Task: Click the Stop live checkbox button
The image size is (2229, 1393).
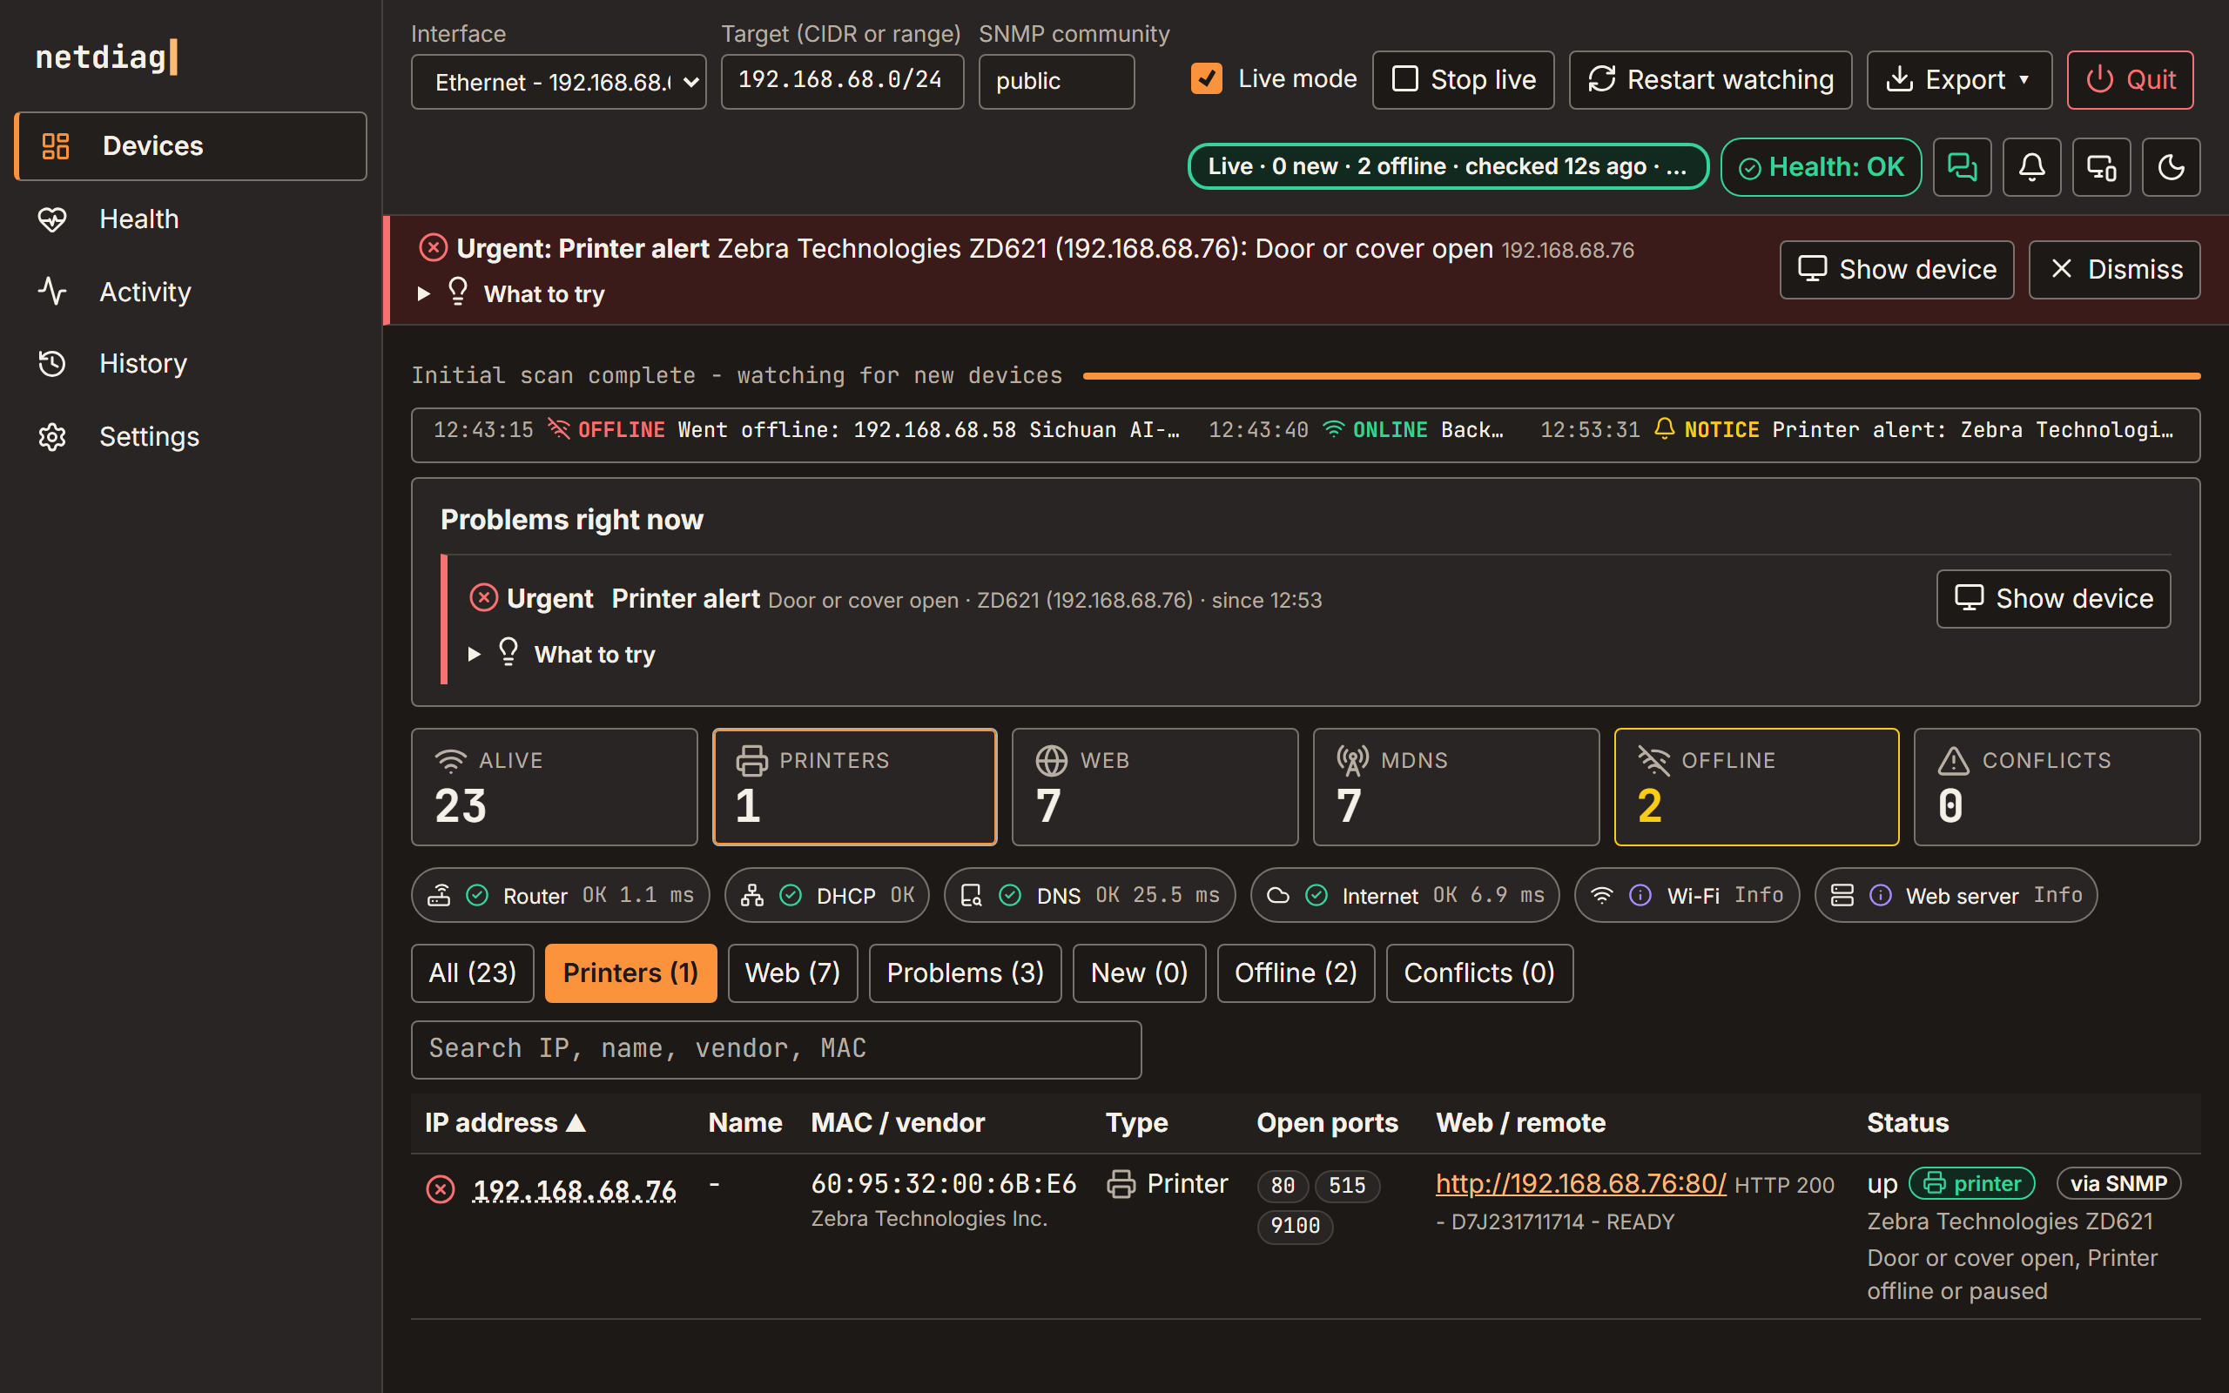Action: [1463, 80]
